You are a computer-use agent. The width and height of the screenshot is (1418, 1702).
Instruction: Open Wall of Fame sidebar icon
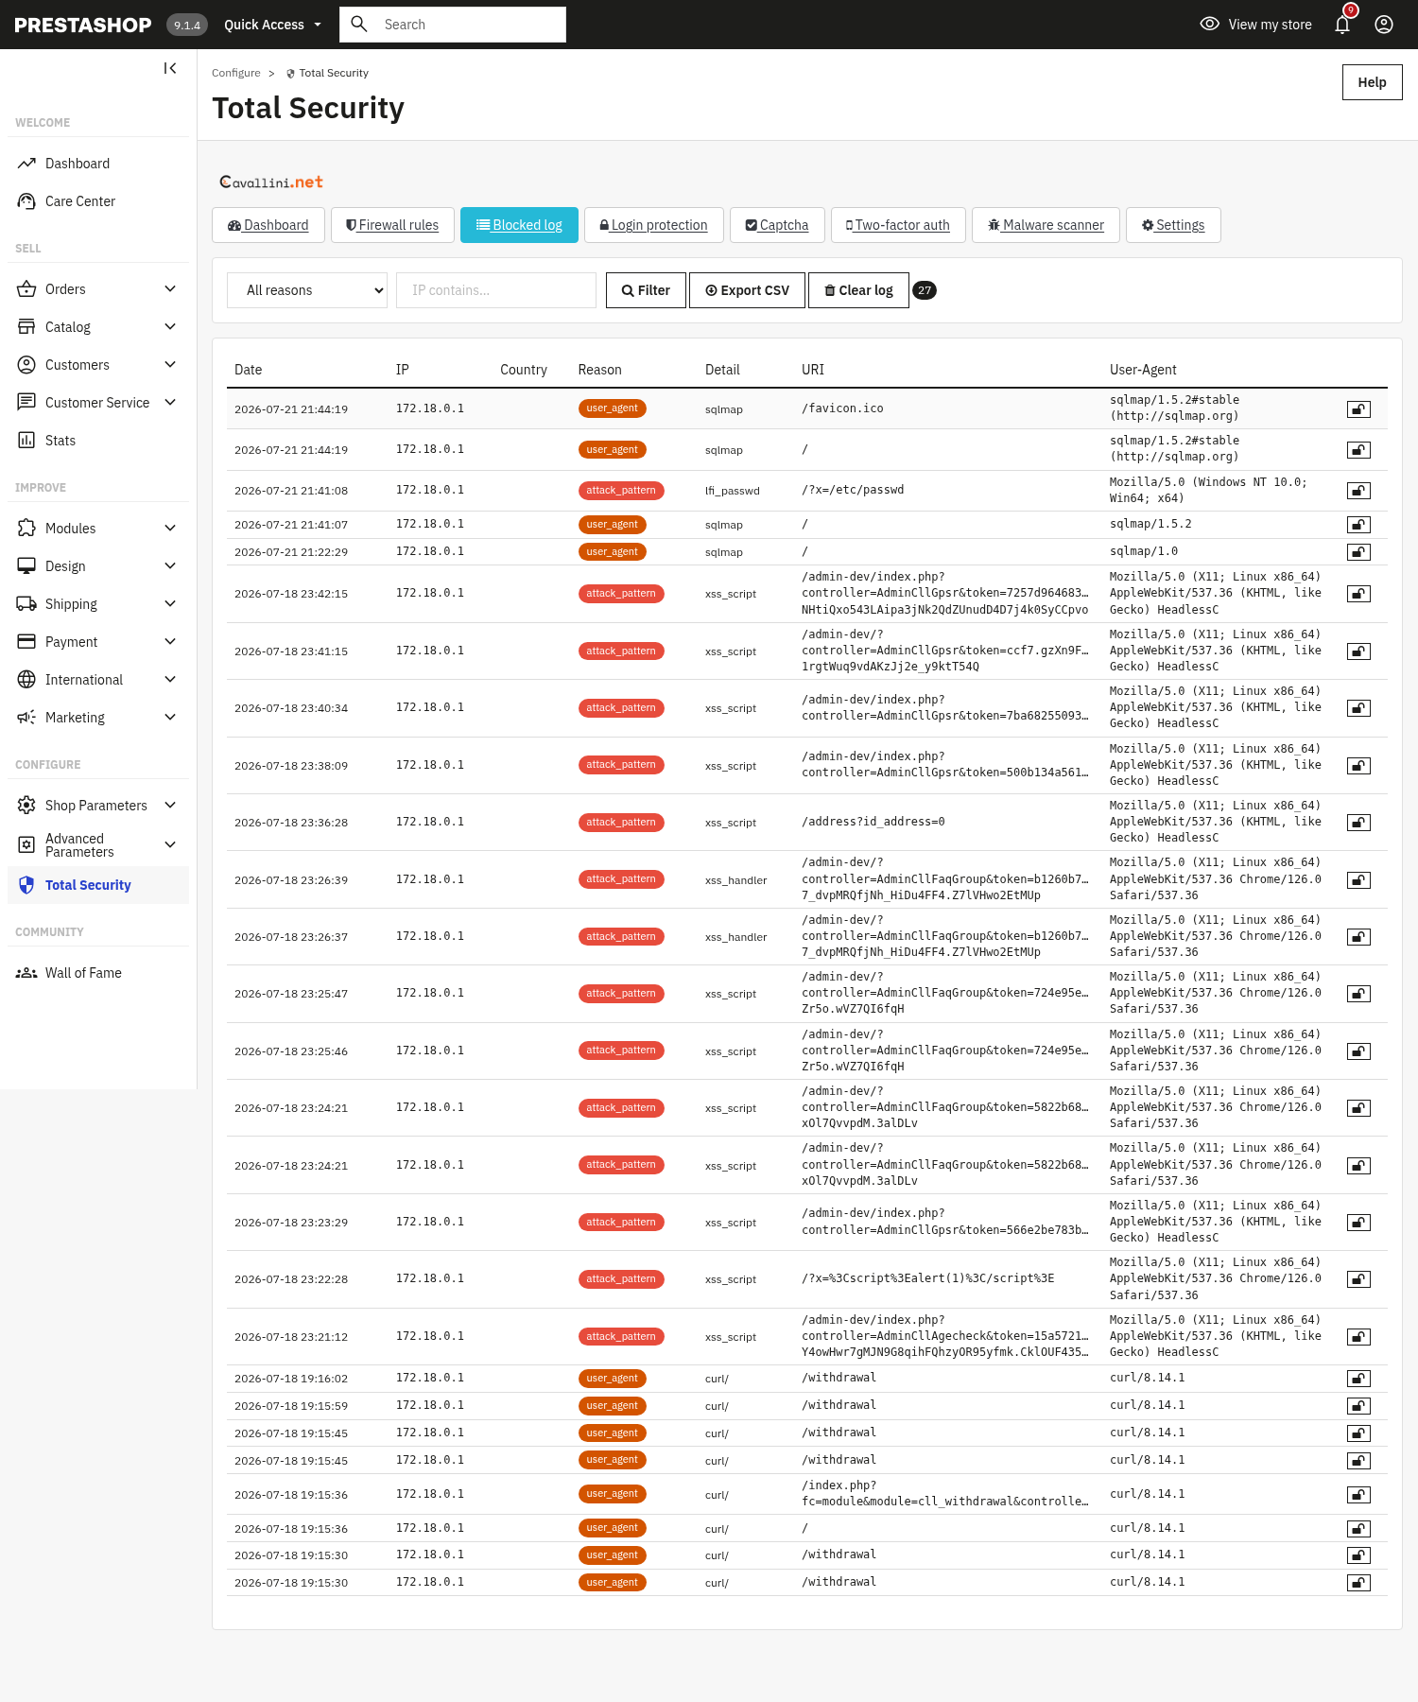point(26,973)
